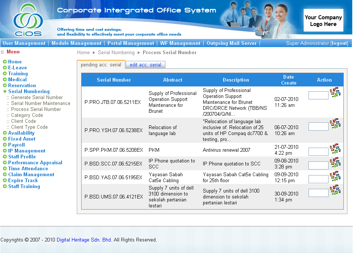Click the CiOS logo in header

(x=28, y=20)
